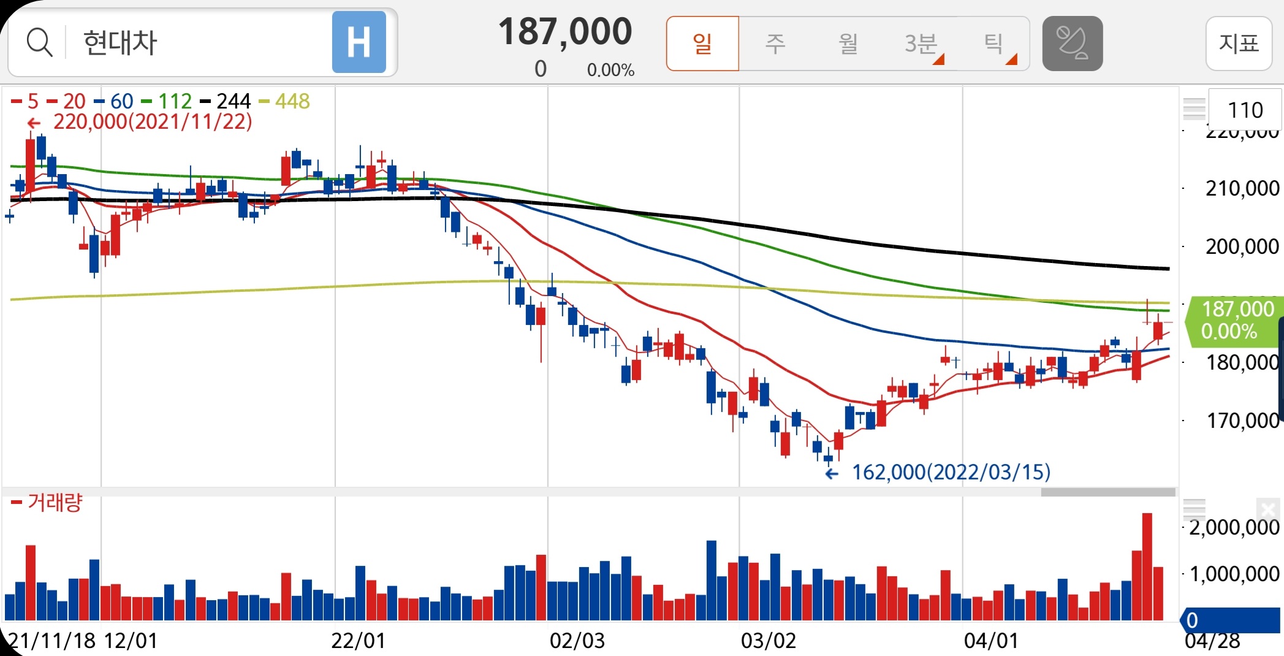Toggle the gray drawing tool icon

pyautogui.click(x=1073, y=44)
